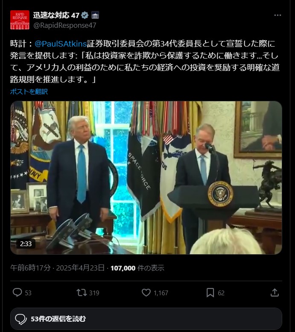Click the reply speech bubble icon
295x332 pixels.
pyautogui.click(x=18, y=292)
